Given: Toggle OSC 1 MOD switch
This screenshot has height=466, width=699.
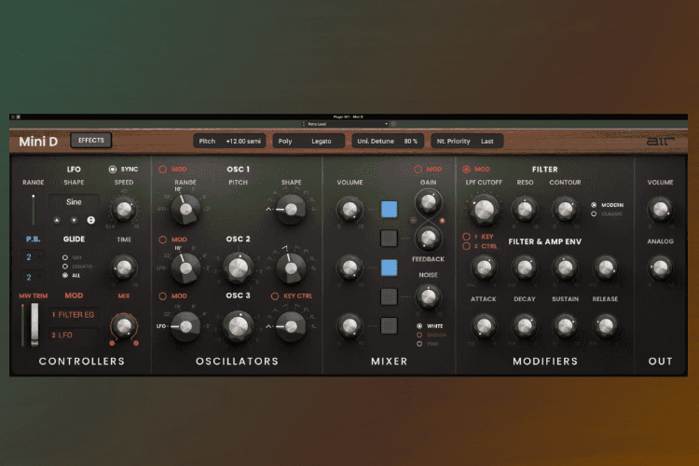Looking at the screenshot, I should (163, 170).
